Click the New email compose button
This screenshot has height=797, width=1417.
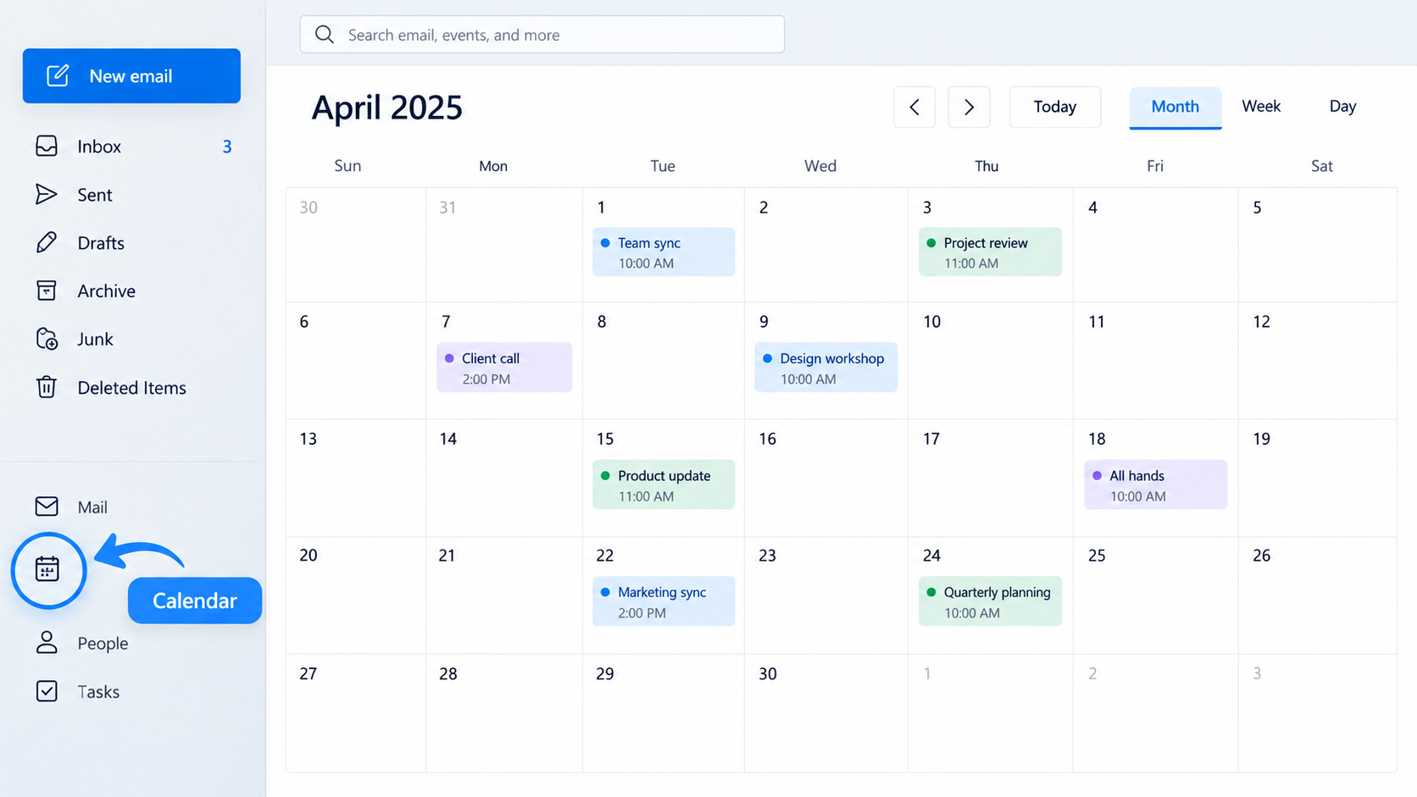[131, 76]
